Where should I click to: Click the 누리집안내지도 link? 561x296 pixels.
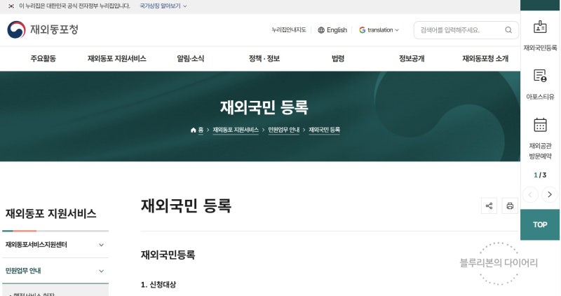click(x=289, y=30)
